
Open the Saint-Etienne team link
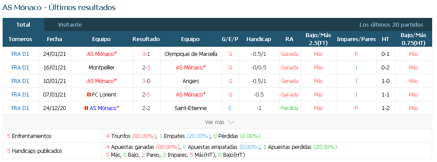click(x=191, y=108)
